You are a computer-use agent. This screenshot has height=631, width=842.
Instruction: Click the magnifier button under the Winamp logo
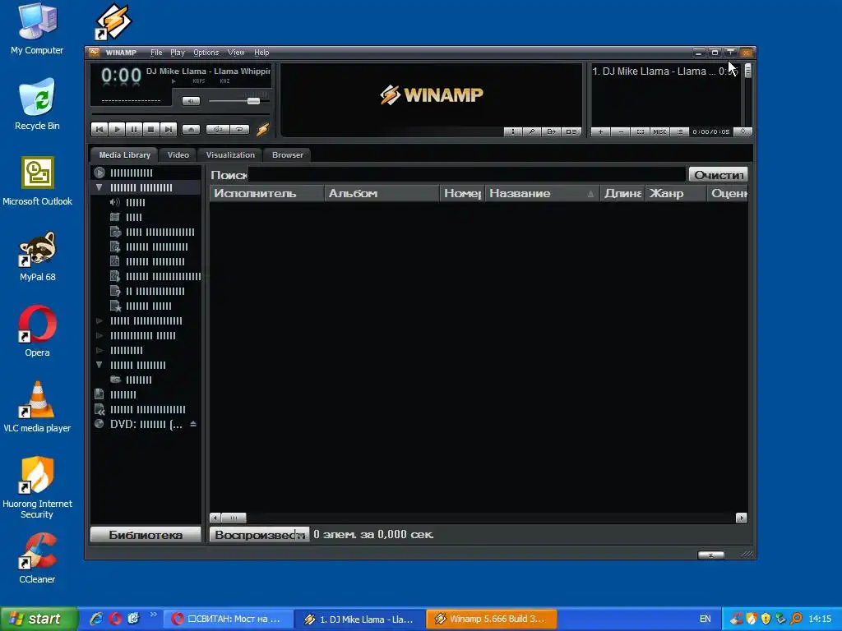[x=532, y=131]
